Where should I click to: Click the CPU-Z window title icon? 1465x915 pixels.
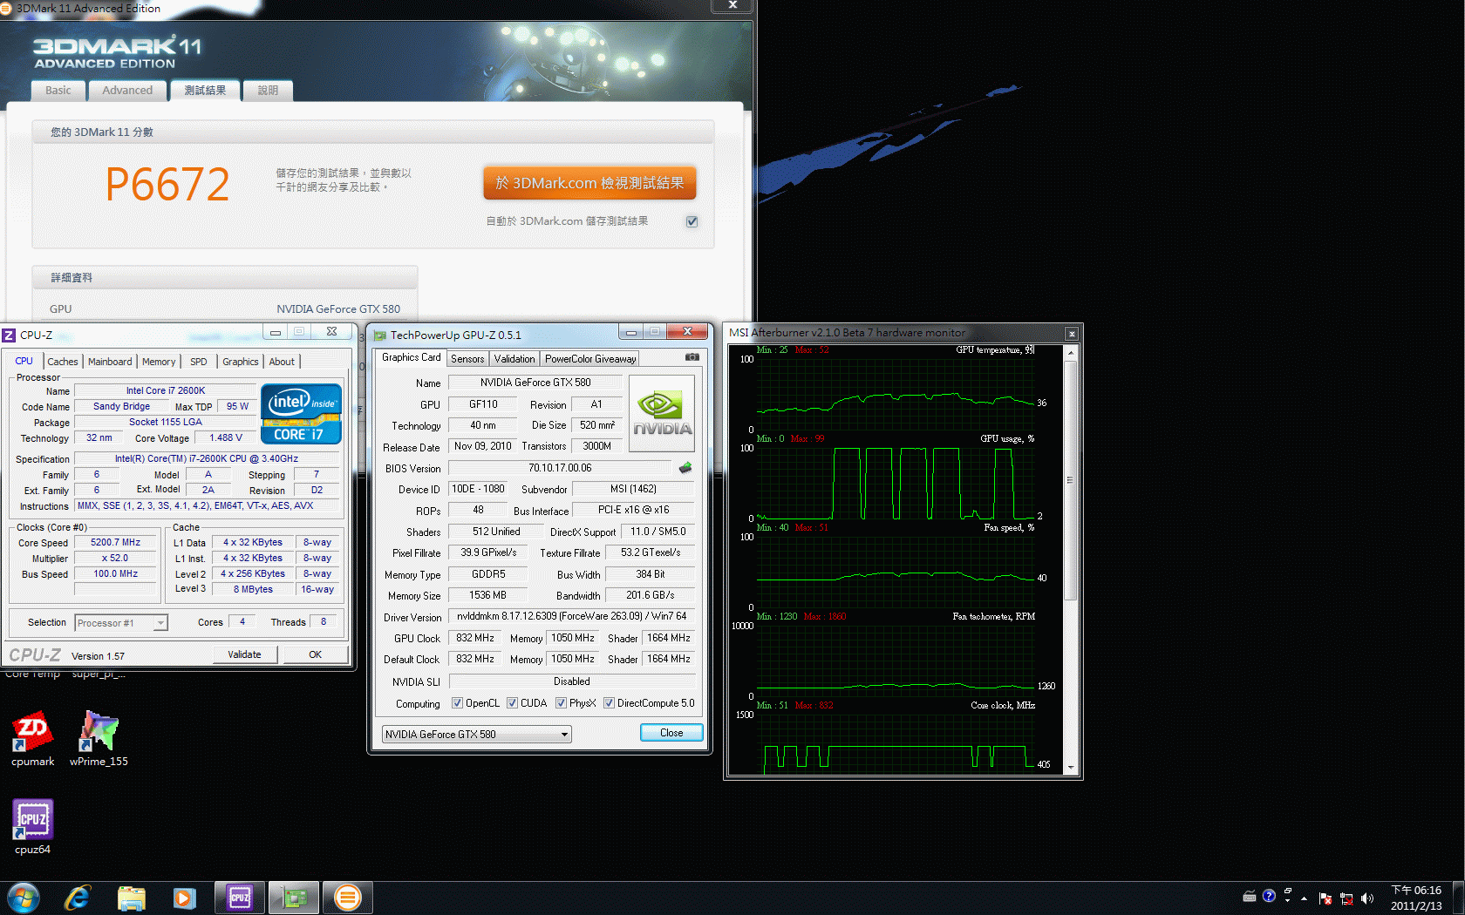point(9,335)
